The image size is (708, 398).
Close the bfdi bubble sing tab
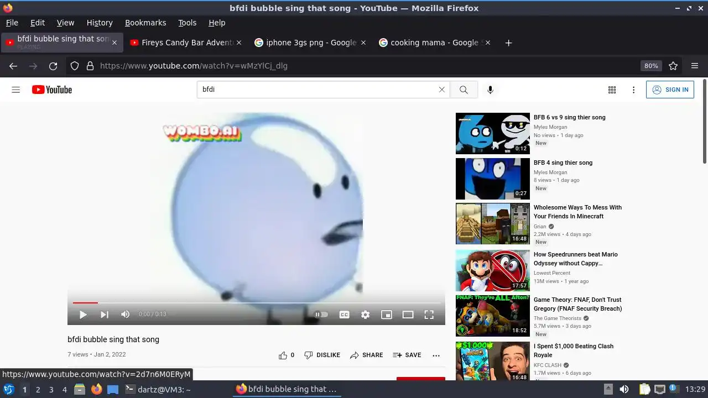[x=114, y=43]
